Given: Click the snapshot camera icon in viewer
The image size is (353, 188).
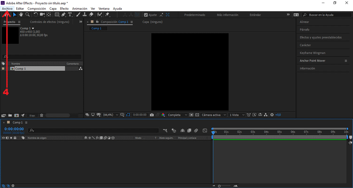Looking at the screenshot, I should pos(152,115).
